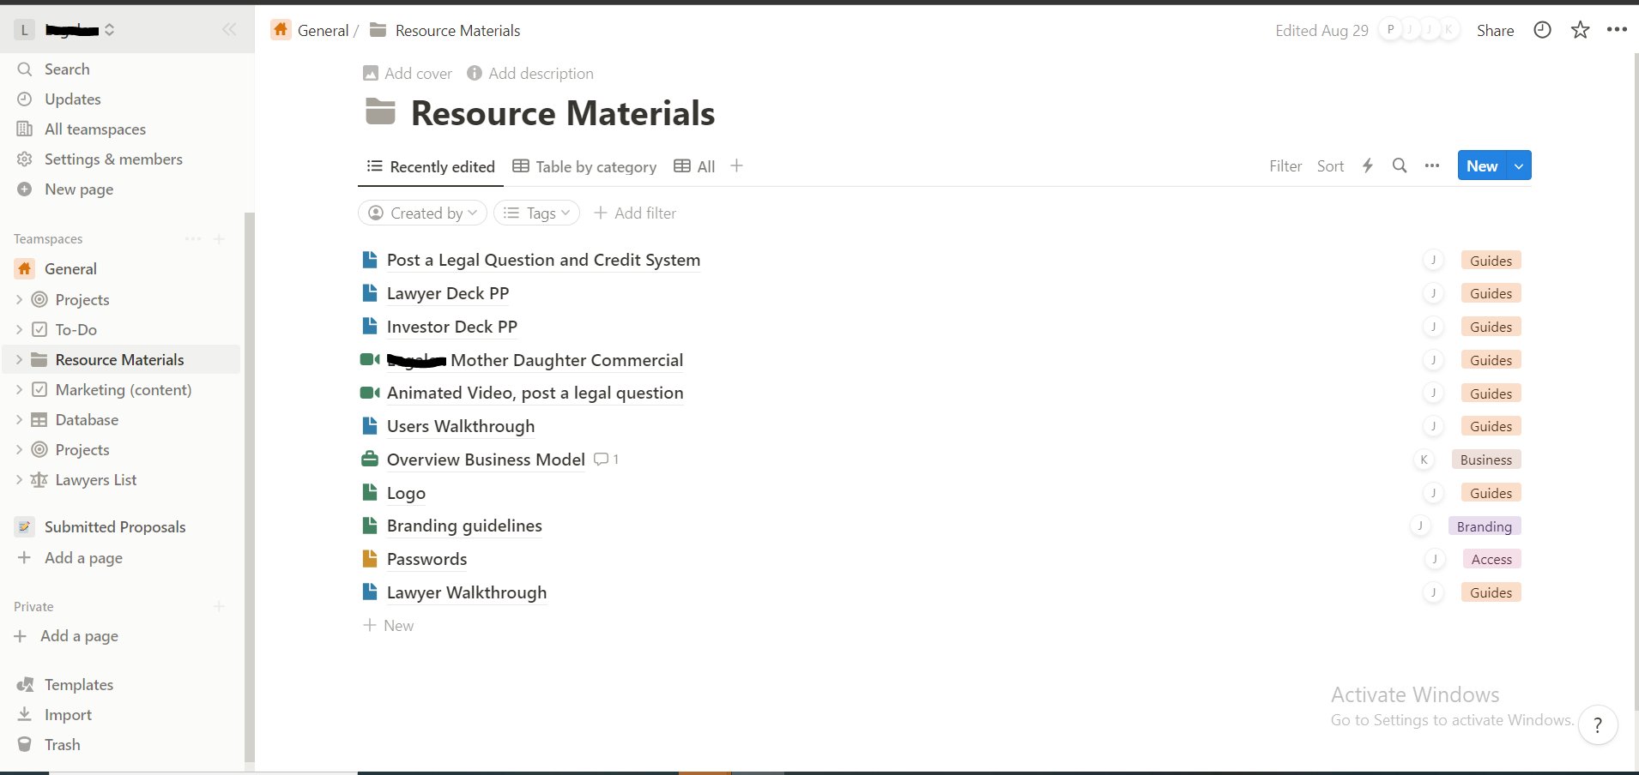Open page history clock icon

(x=1542, y=30)
